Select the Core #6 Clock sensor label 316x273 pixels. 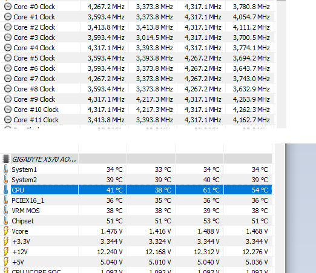pos(34,68)
